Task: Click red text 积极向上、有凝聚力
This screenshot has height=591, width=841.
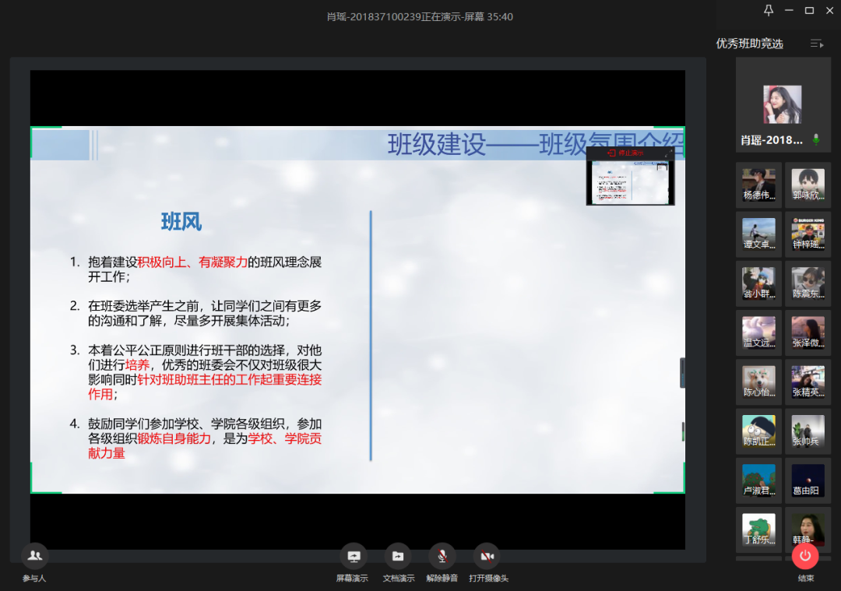Action: point(192,262)
